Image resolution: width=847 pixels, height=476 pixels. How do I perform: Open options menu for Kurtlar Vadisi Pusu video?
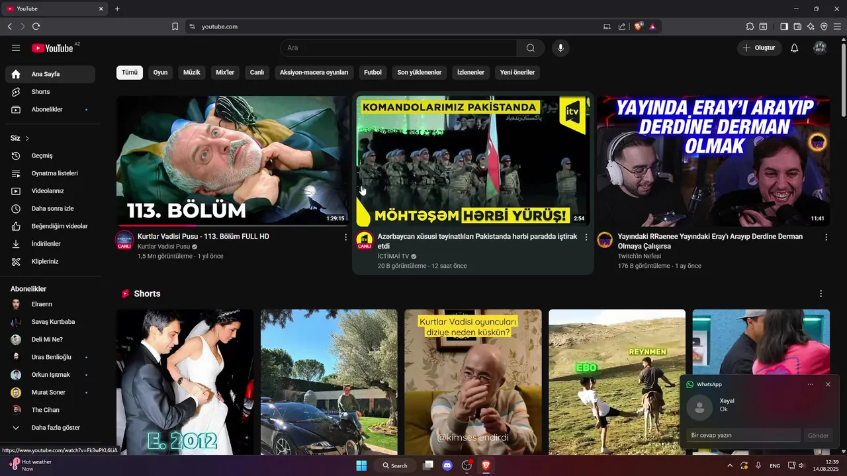pos(345,237)
